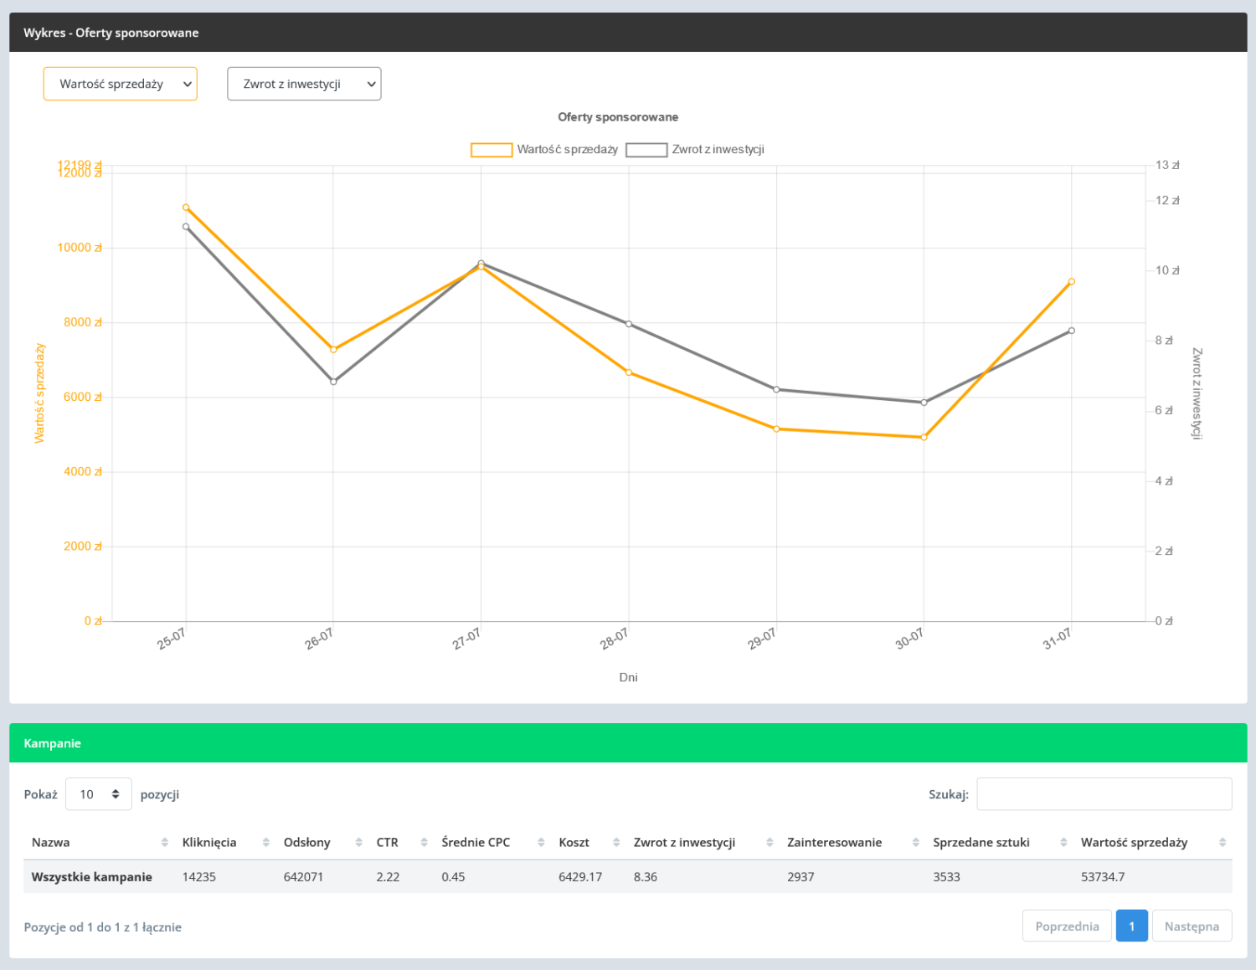1256x970 pixels.
Task: Toggle Zwrot z inwestycji series in legend
Action: tap(695, 150)
